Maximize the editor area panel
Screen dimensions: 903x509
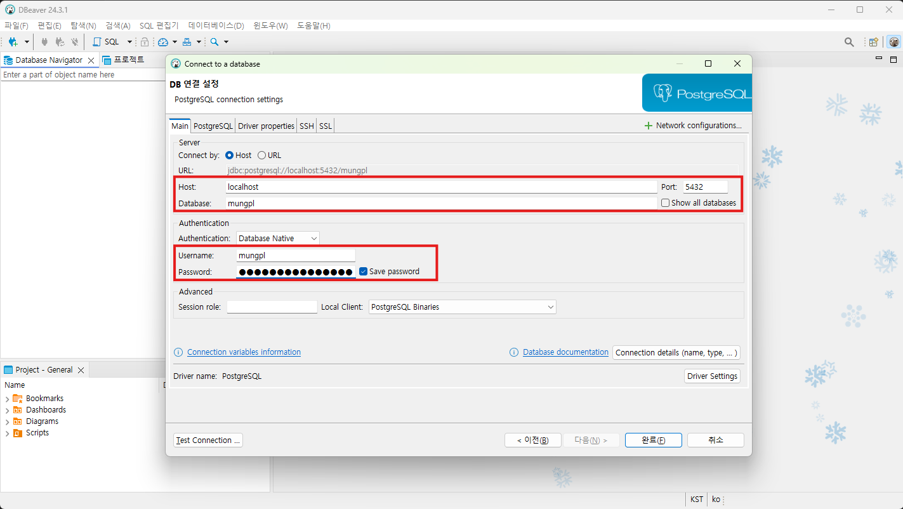pyautogui.click(x=893, y=59)
